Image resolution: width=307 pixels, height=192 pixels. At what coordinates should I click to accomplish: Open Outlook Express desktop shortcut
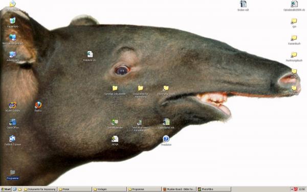(x=12, y=139)
